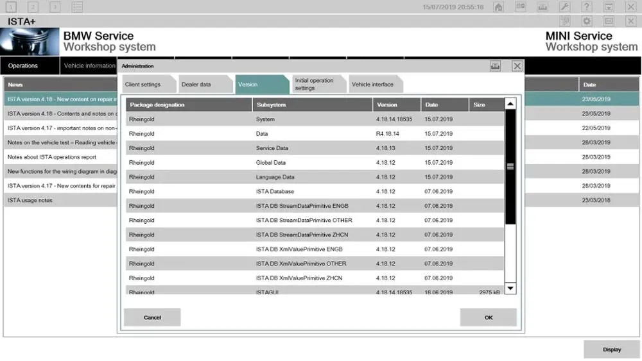This screenshot has width=642, height=361.
Task: Select ISTA DB XmlValuePrimitive ZHCN row
Action: 315,278
